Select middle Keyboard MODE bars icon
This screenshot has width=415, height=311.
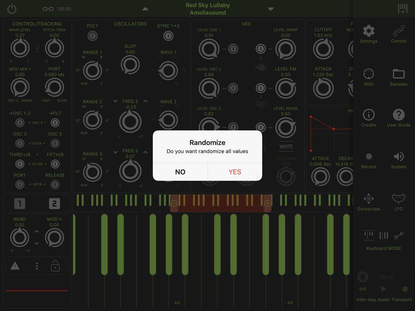[x=384, y=235]
